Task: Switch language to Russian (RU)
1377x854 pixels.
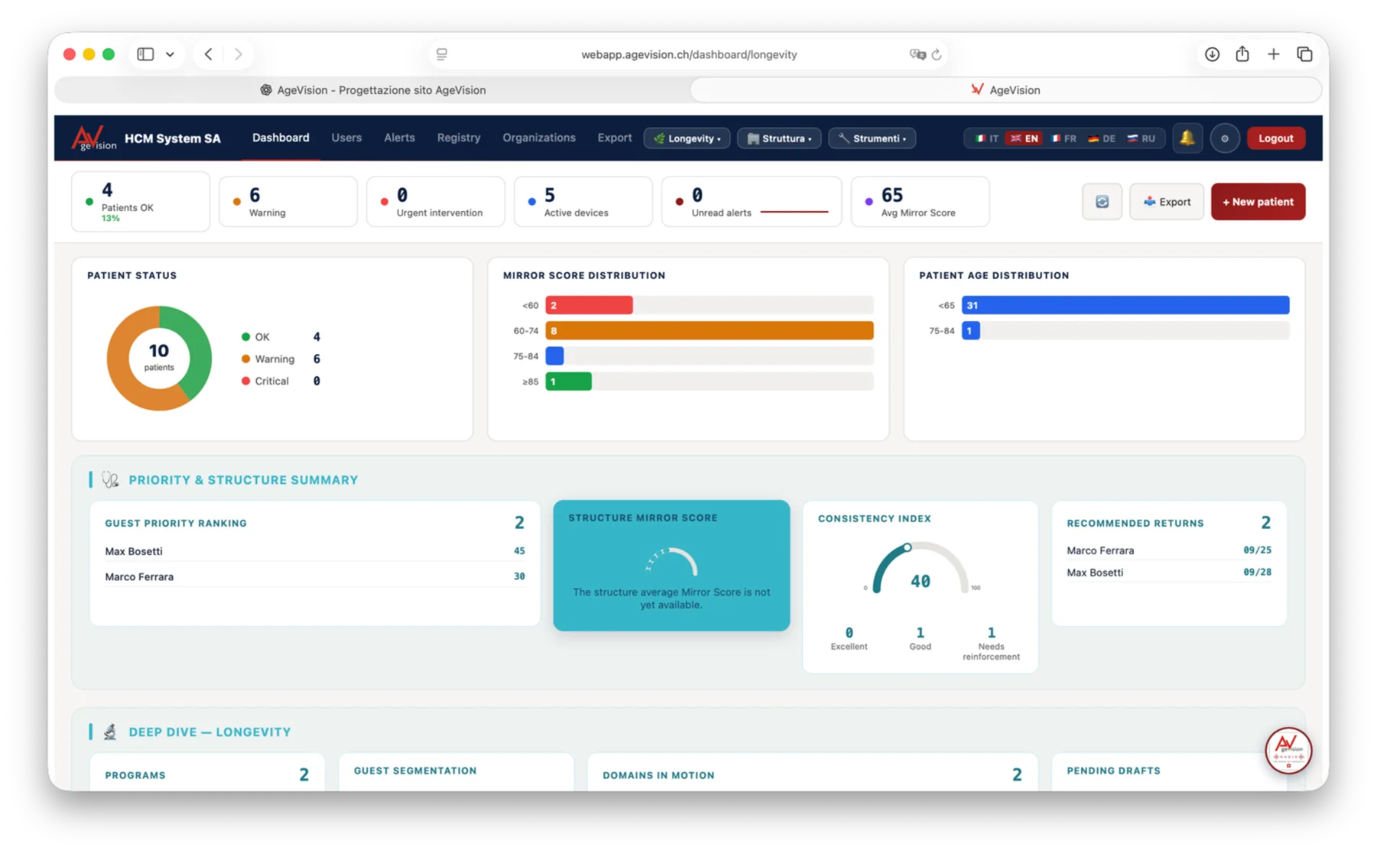Action: tap(1141, 138)
